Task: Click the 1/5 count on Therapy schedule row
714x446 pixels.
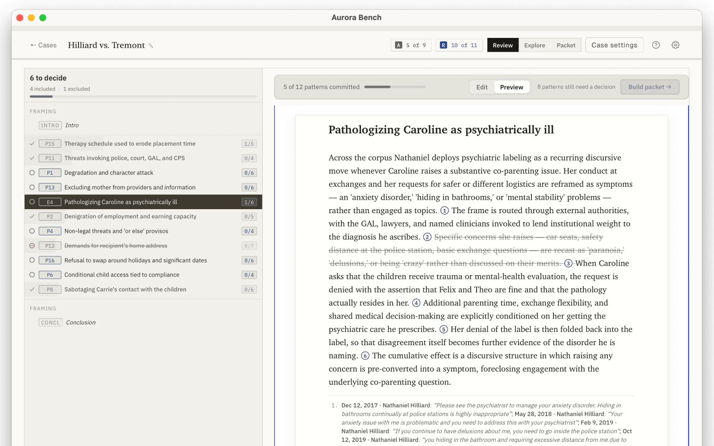Action: (x=249, y=144)
